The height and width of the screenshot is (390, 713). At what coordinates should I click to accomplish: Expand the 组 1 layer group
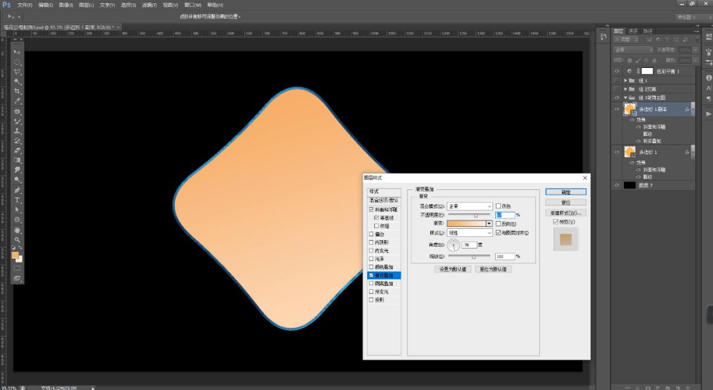coord(625,81)
